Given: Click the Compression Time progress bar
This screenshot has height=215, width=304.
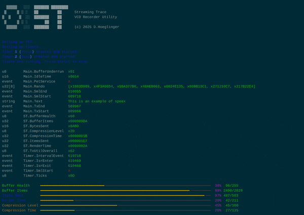Looking at the screenshot, I should tap(125, 210).
